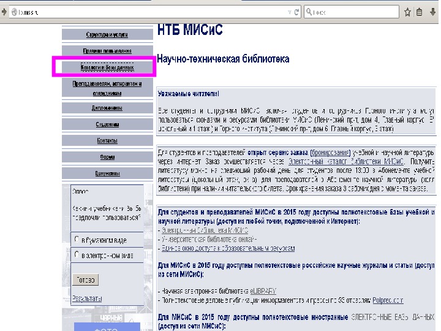
Task: Open Электронная библиотека МИСиС link
Action: pyautogui.click(x=205, y=230)
